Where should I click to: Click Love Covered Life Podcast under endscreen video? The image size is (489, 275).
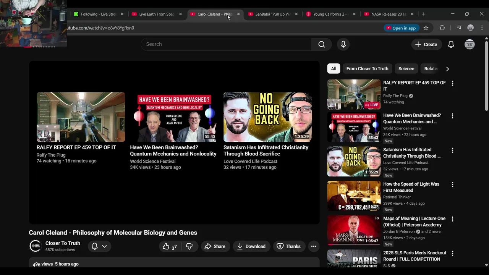[251, 162]
